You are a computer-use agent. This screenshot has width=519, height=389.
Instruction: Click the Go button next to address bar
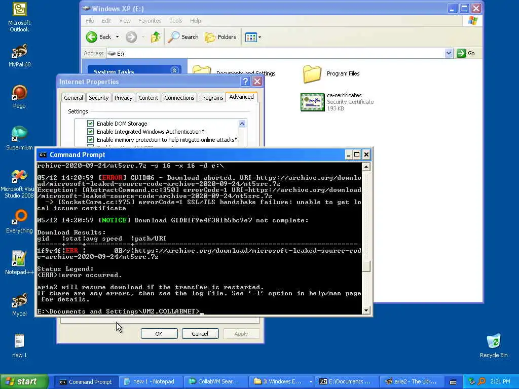point(466,53)
